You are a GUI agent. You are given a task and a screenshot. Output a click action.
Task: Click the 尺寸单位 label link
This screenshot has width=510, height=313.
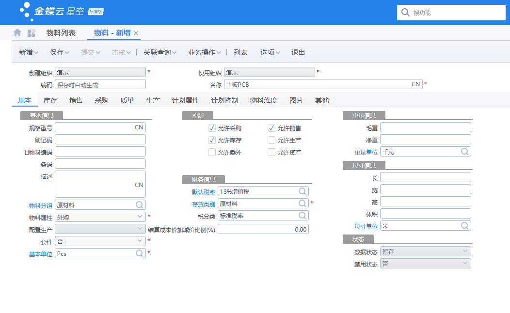coord(366,226)
